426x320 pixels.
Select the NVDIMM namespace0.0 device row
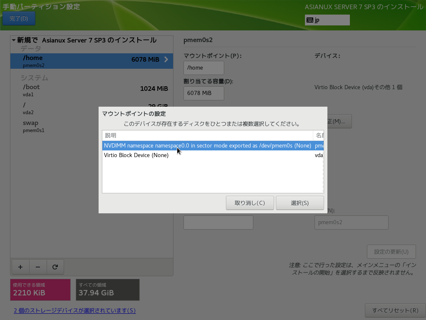click(207, 145)
